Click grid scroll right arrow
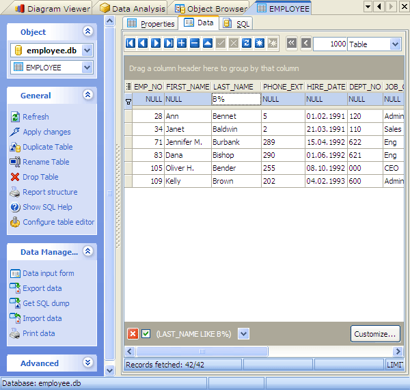Screen dimensions: 410x390 click(398, 351)
